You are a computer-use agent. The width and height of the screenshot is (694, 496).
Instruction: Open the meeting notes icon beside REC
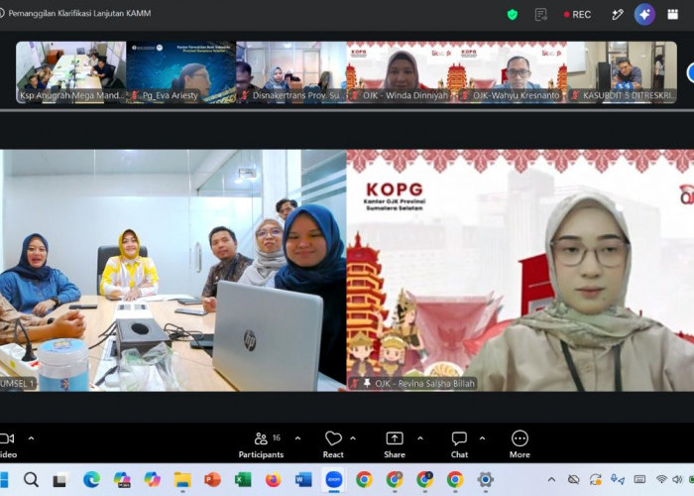(x=541, y=15)
